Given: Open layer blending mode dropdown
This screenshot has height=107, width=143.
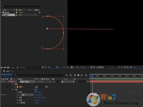Looking at the screenshot, I should click(56, 82).
